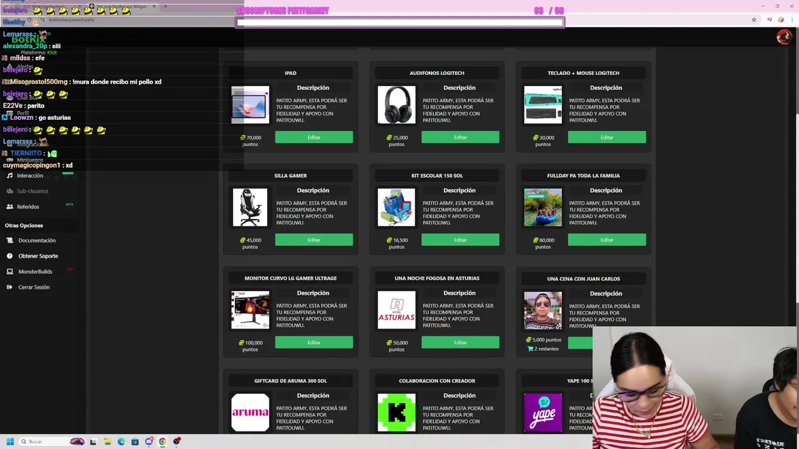Open the OBS icon in the taskbar
799x449 pixels.
point(177,442)
